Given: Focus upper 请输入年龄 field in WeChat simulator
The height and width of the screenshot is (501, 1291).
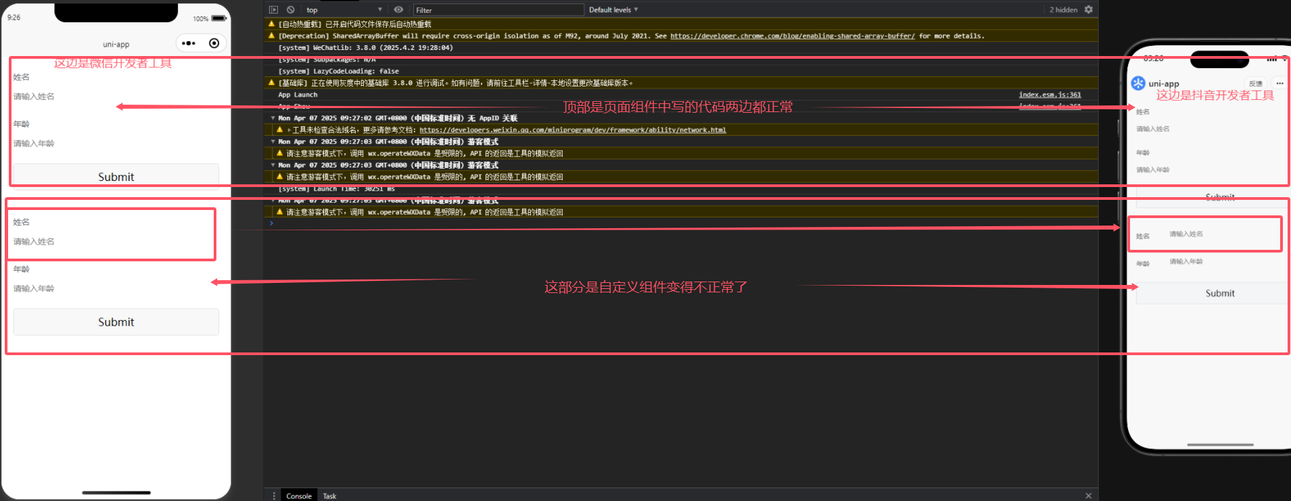Looking at the screenshot, I should (116, 143).
